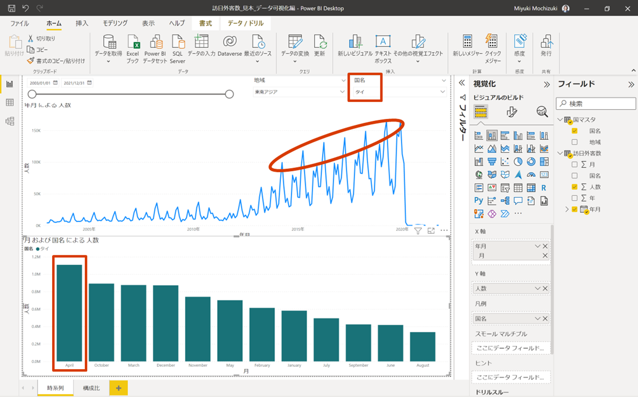Expand the 年月 date hierarchy
The width and height of the screenshot is (638, 397).
(567, 209)
